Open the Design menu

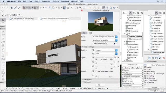coord(37,1)
